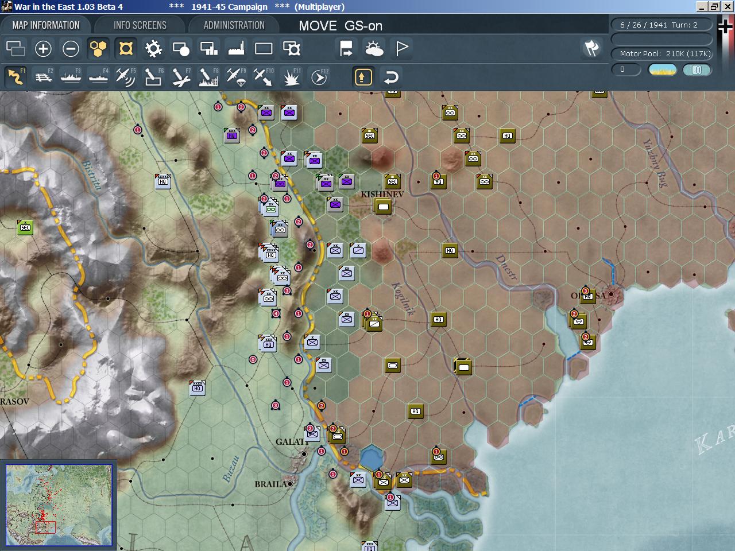Show weather with the sun and cloud icon
The width and height of the screenshot is (735, 551).
[374, 49]
